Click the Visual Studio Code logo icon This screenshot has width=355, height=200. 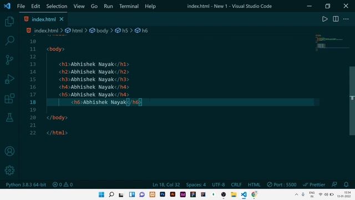(x=7, y=6)
